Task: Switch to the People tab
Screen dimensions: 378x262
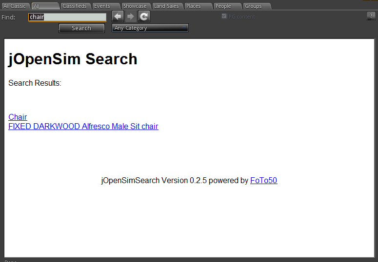Action: click(228, 6)
